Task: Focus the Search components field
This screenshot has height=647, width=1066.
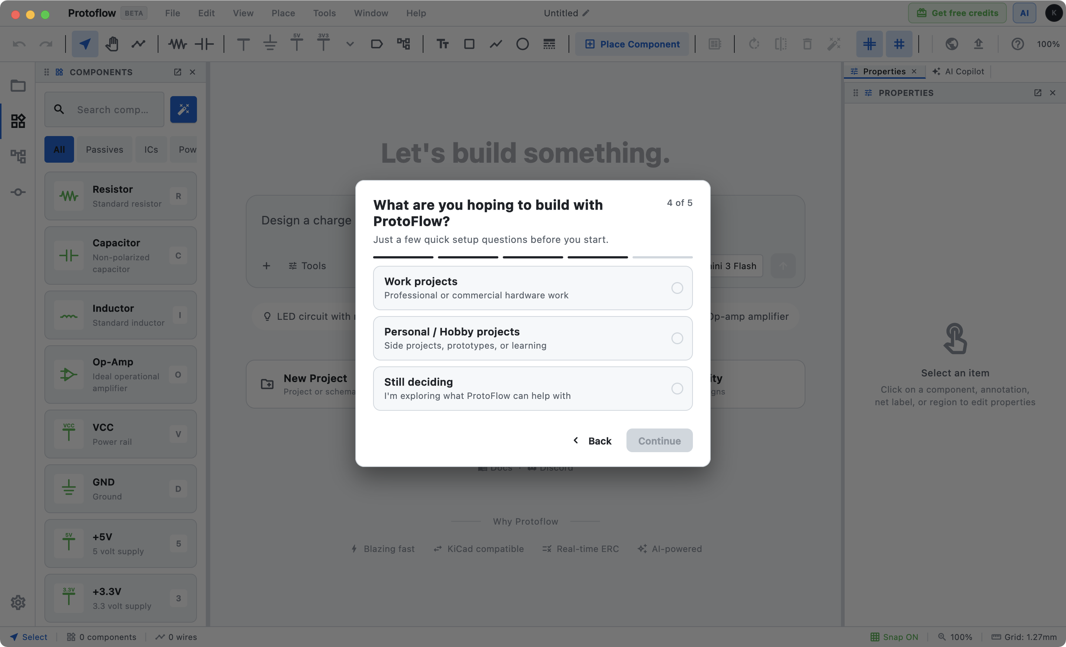Action: pyautogui.click(x=104, y=109)
